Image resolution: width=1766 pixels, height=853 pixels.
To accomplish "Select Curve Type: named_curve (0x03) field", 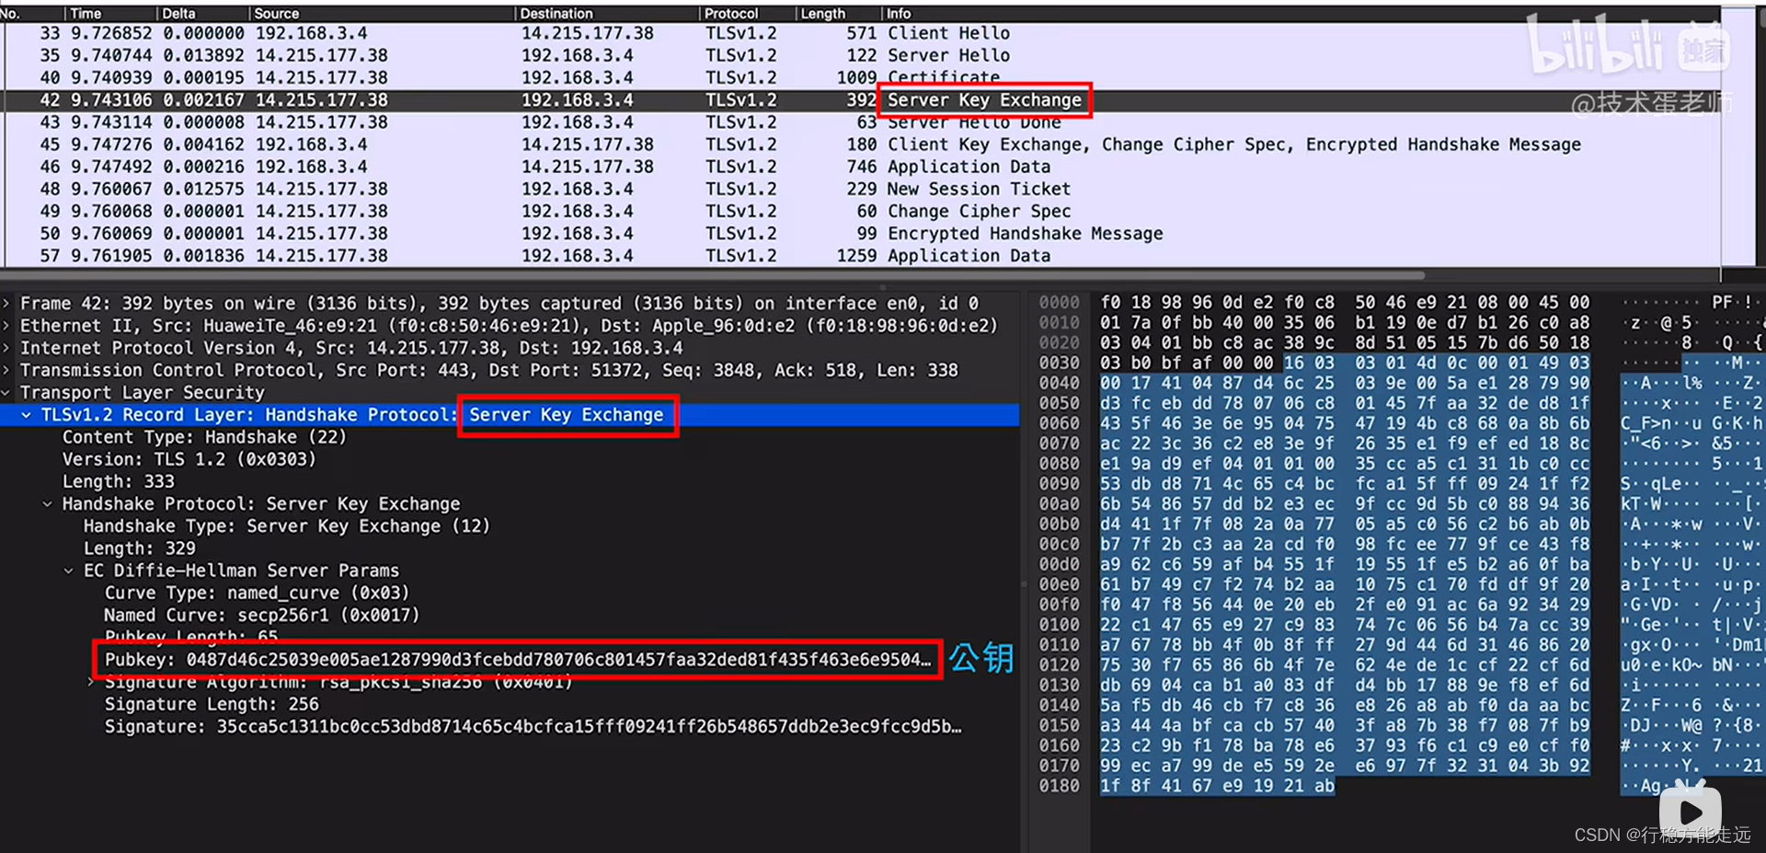I will tap(257, 593).
